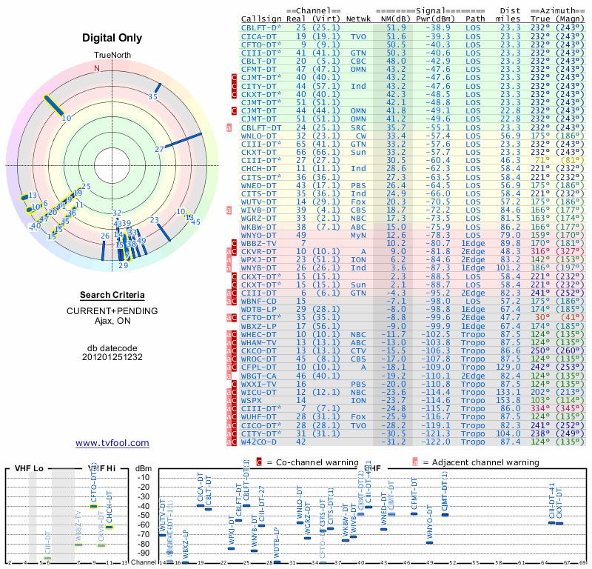Click the warning icons beside W42CO-D
Image resolution: width=592 pixels, height=569 pixels.
coord(232,442)
